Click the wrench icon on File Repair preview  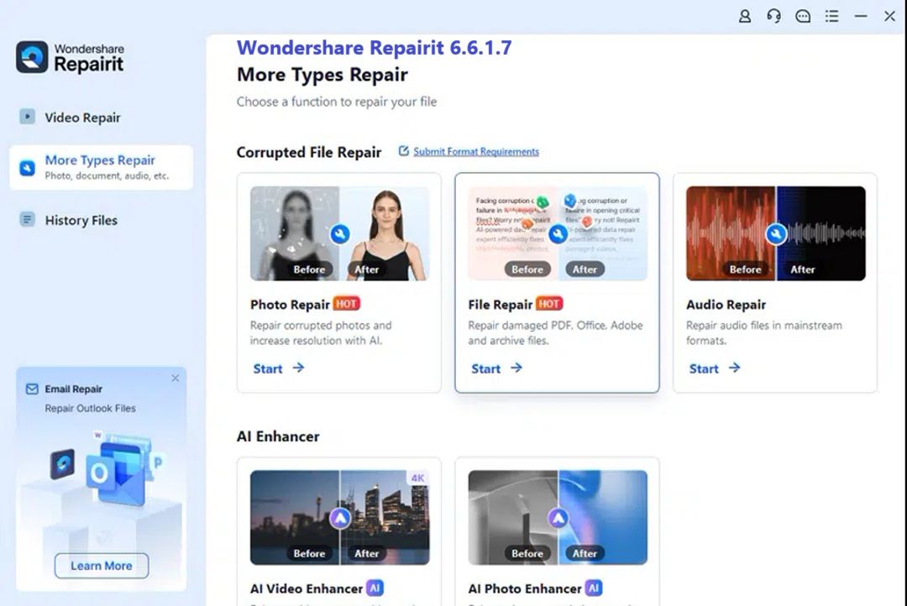coord(558,234)
